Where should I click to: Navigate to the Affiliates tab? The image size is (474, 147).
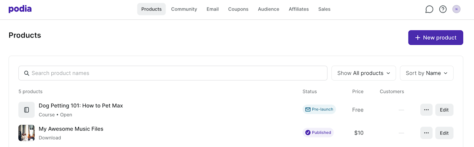click(299, 9)
